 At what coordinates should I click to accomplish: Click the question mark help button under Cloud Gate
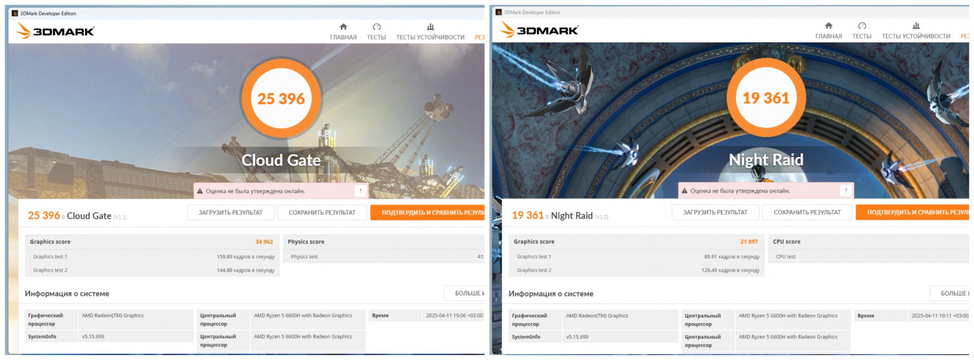(x=360, y=191)
